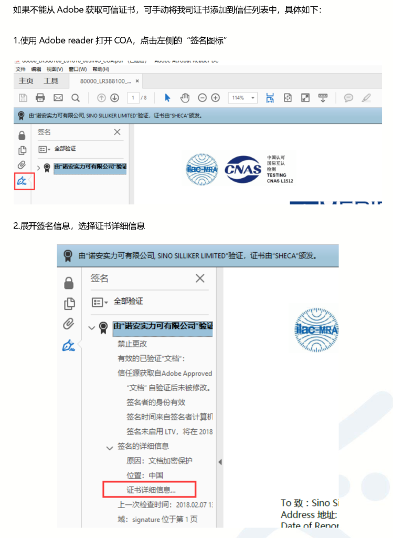Close the 签名 panel in step 2
The height and width of the screenshot is (538, 393).
pyautogui.click(x=200, y=278)
